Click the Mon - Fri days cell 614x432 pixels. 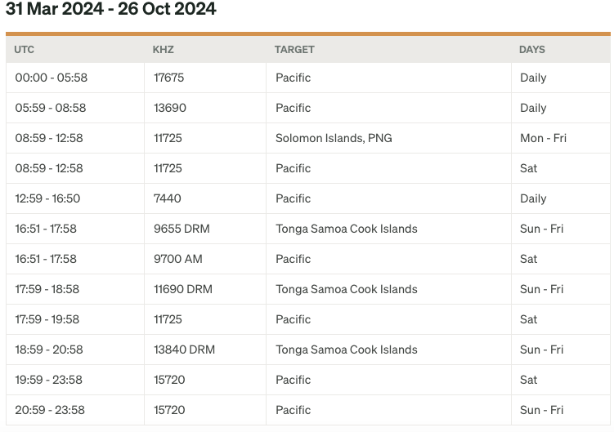[x=543, y=138]
